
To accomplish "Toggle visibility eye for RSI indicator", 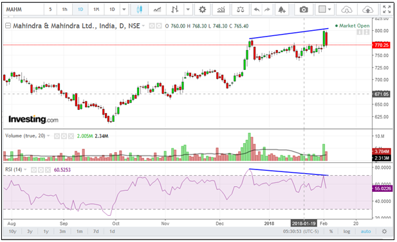I will tap(33, 169).
